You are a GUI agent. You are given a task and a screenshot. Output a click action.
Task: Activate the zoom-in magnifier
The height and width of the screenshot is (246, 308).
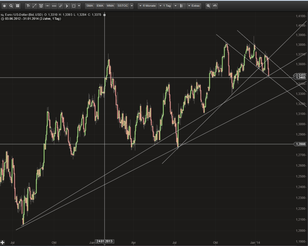[208, 6]
